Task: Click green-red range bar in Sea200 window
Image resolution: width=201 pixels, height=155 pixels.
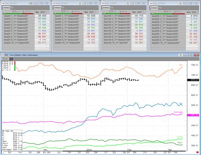Action: point(167,14)
